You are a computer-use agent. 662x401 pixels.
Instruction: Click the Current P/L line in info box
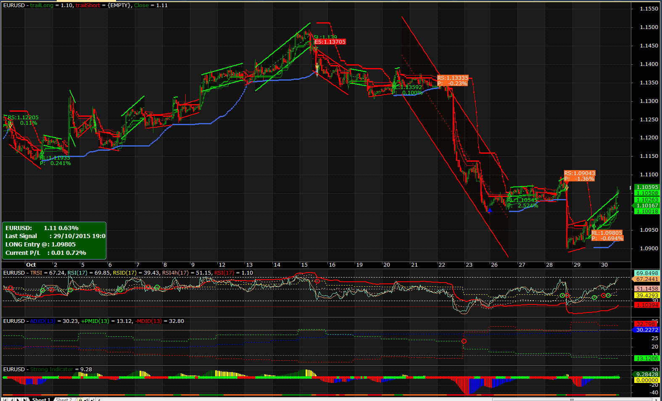click(45, 253)
